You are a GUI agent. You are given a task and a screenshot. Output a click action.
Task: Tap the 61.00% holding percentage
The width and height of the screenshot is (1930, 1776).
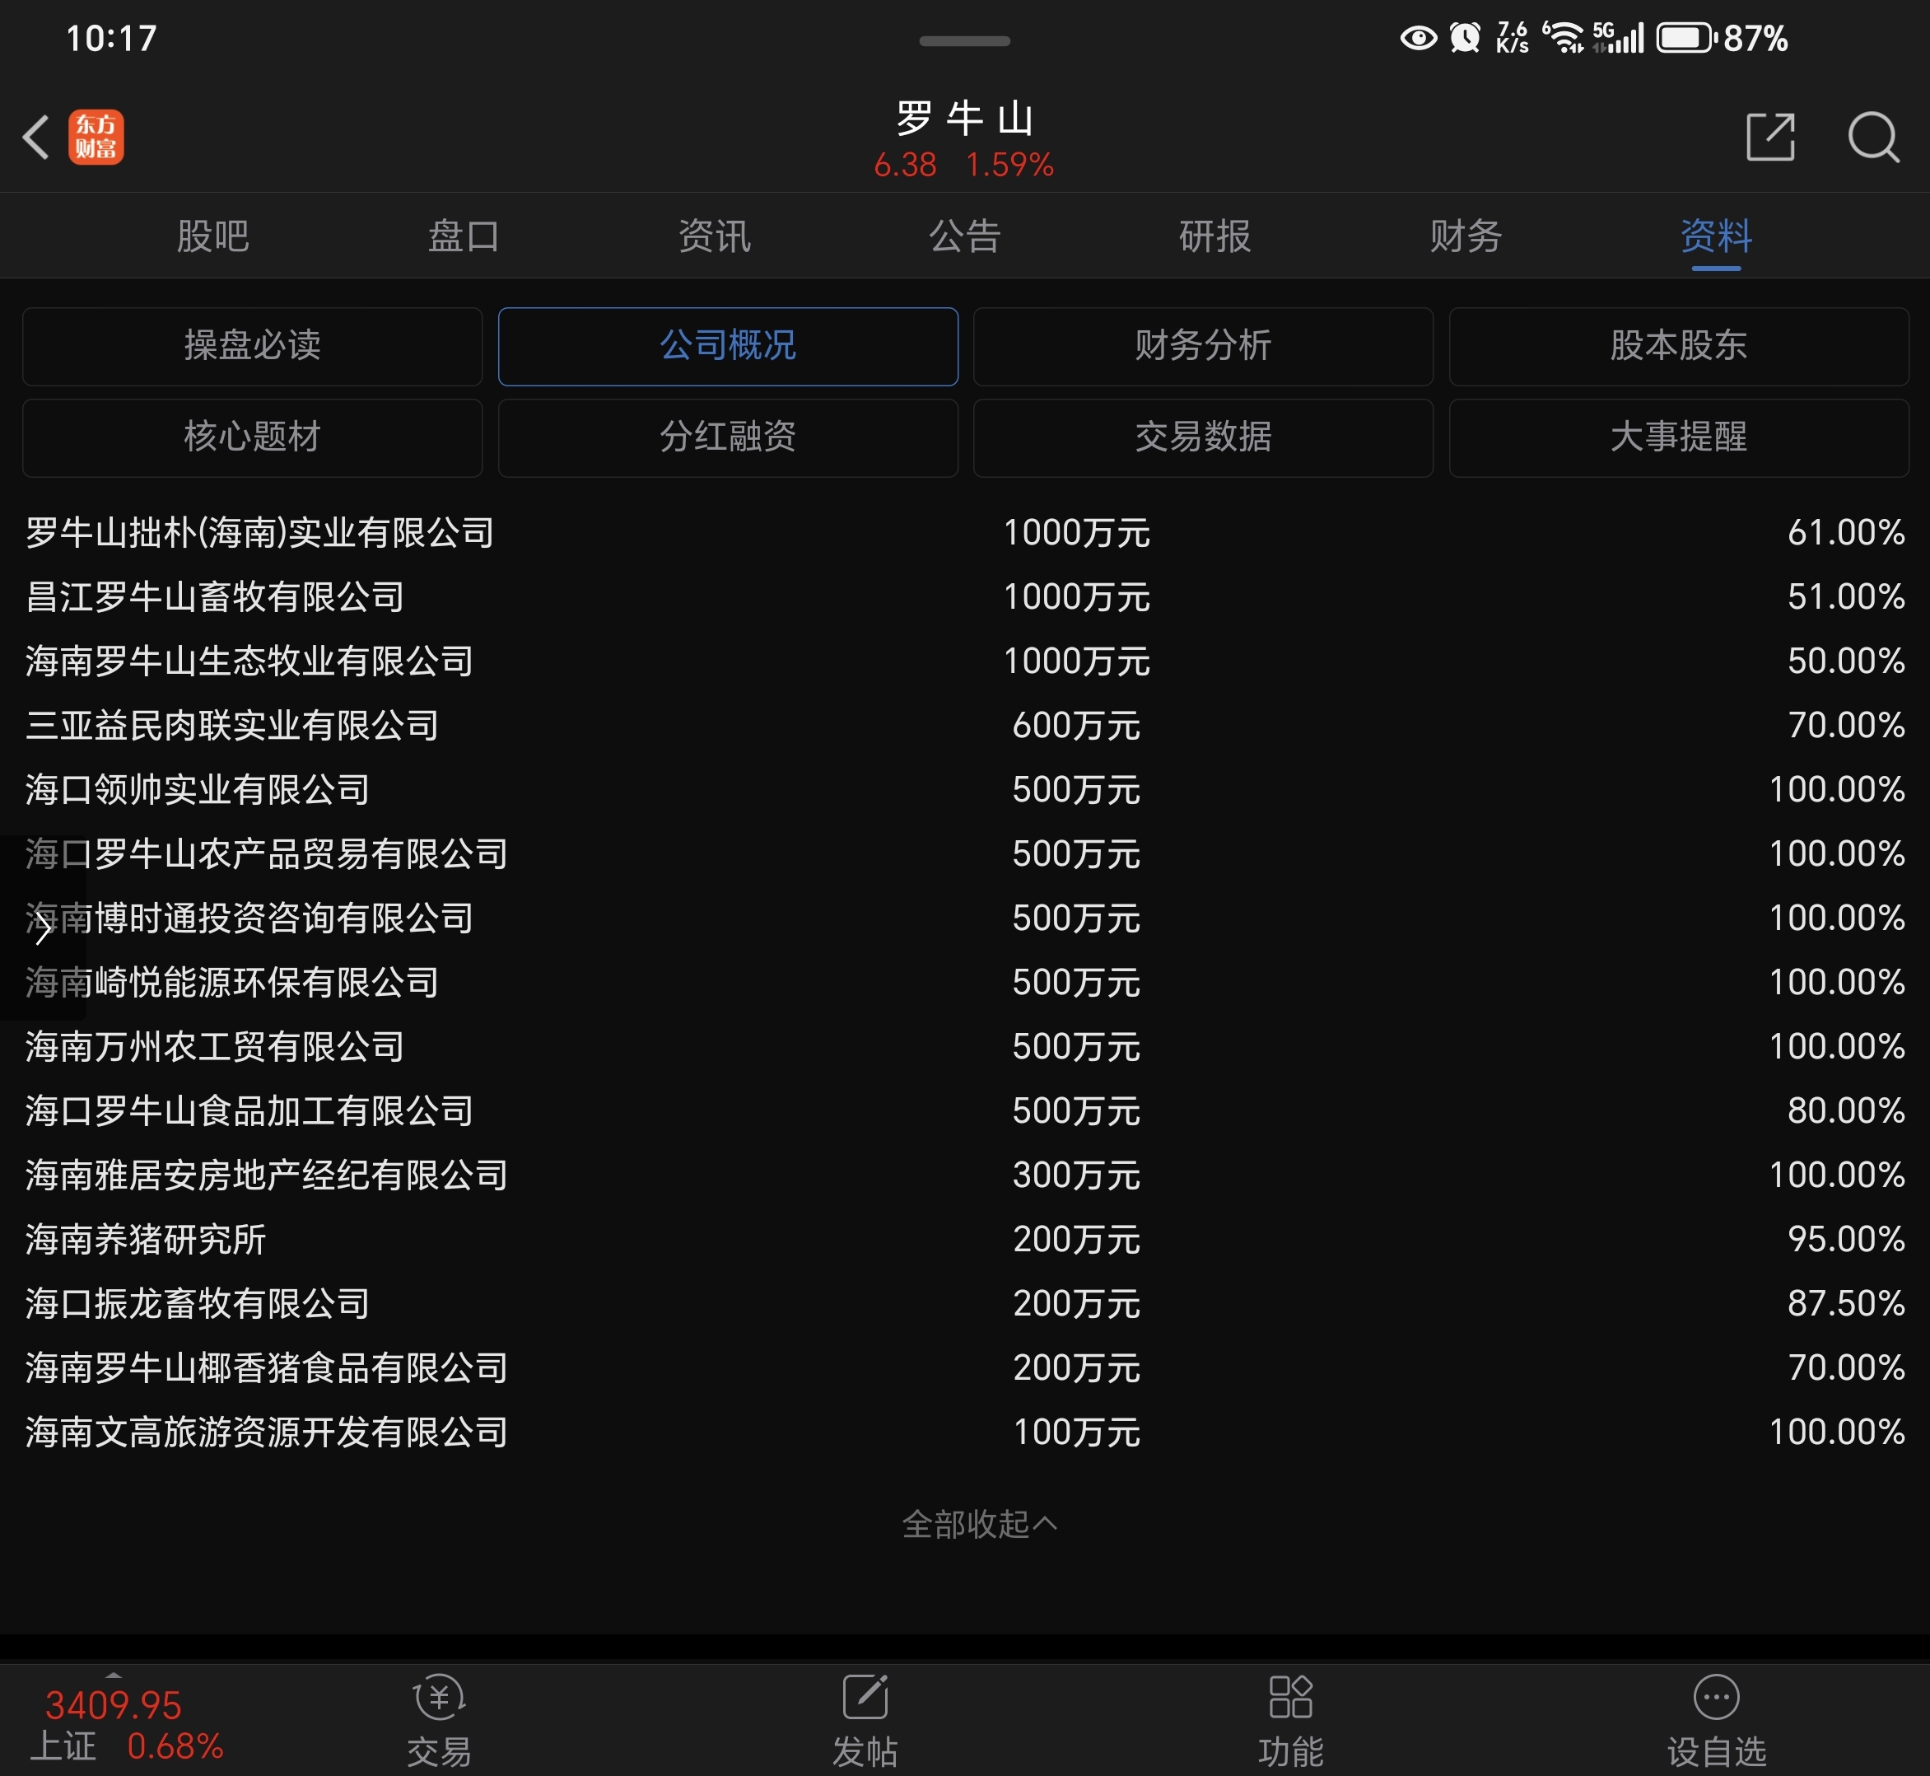pos(1845,532)
